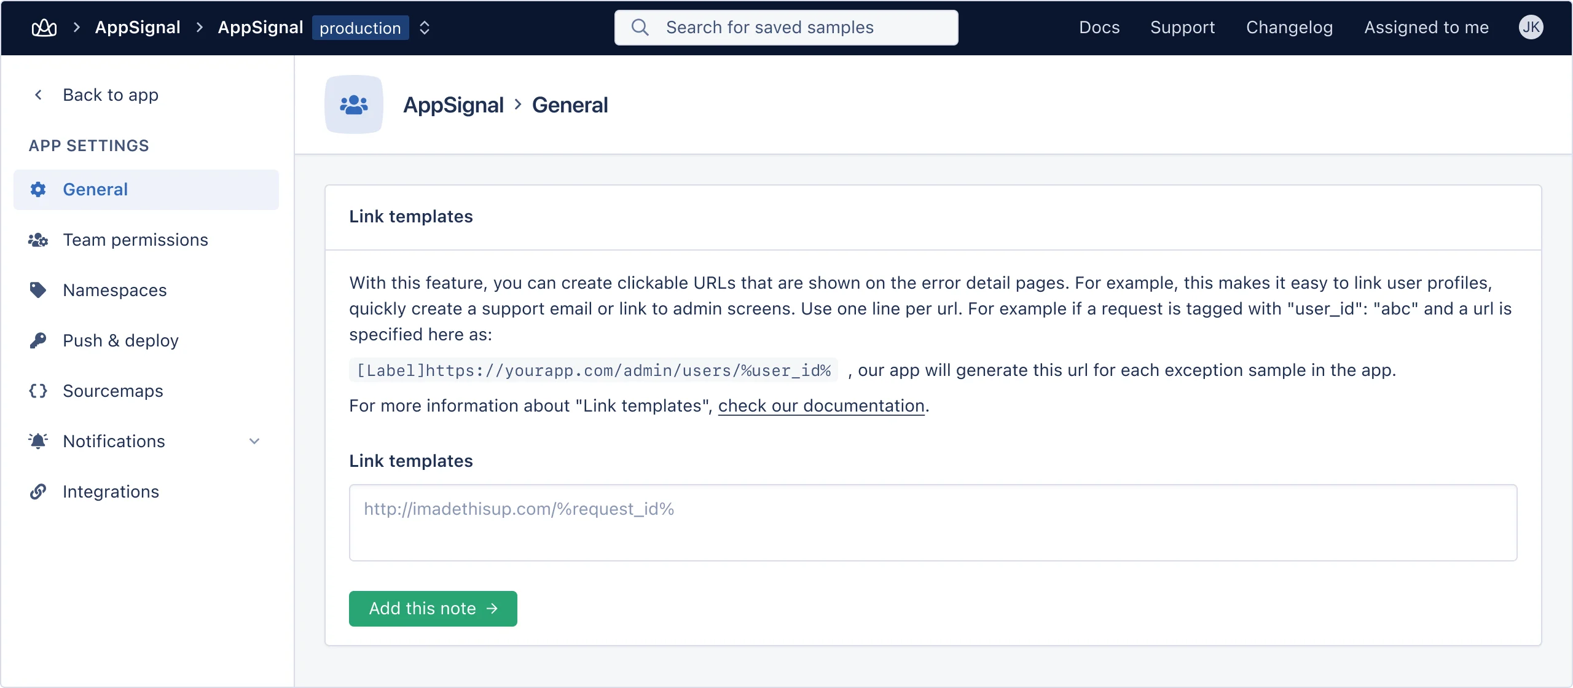The height and width of the screenshot is (688, 1573).
Task: Open Integrations settings
Action: click(146, 491)
